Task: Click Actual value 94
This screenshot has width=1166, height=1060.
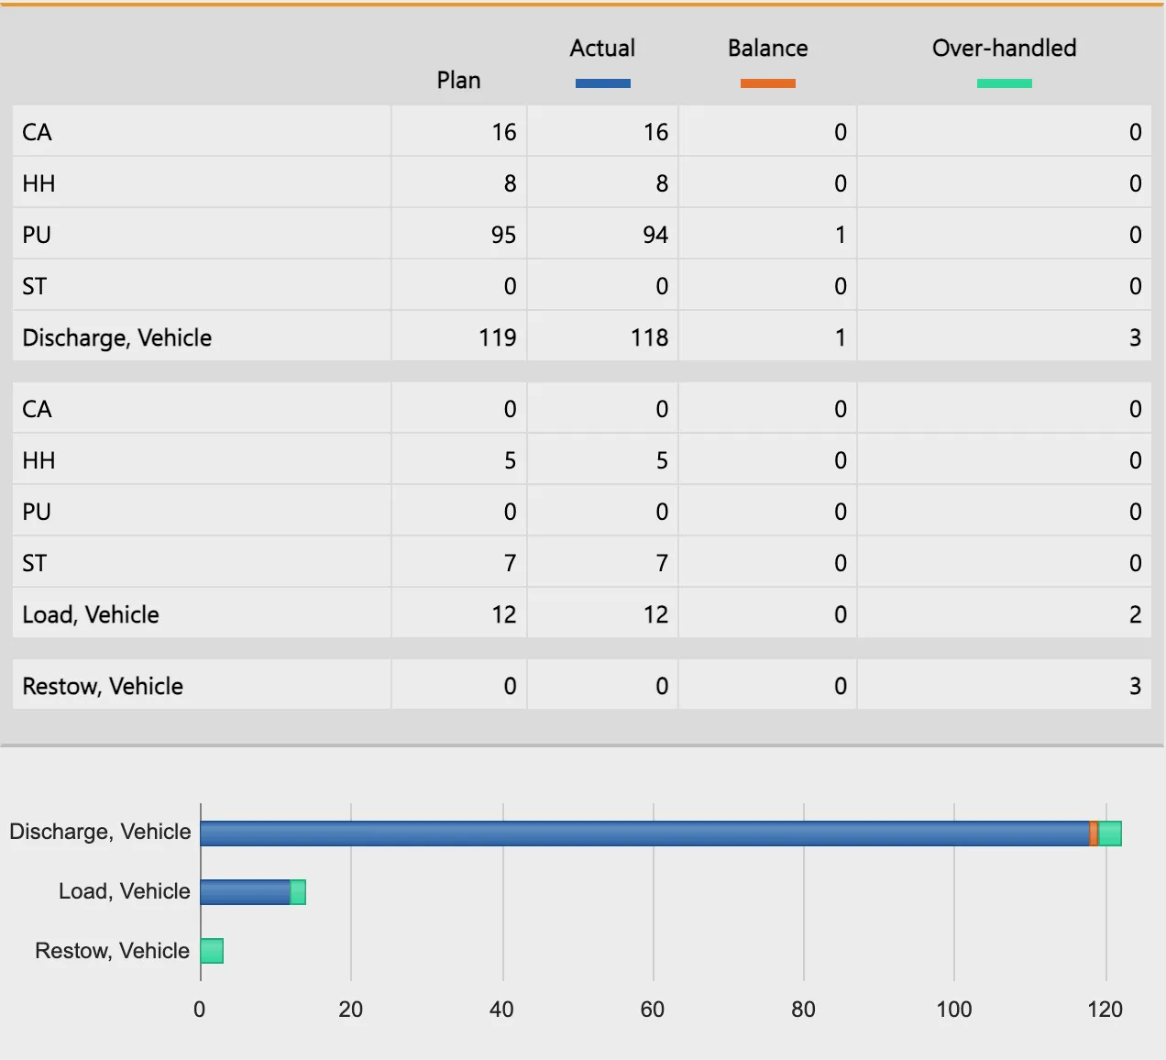Action: click(x=655, y=235)
